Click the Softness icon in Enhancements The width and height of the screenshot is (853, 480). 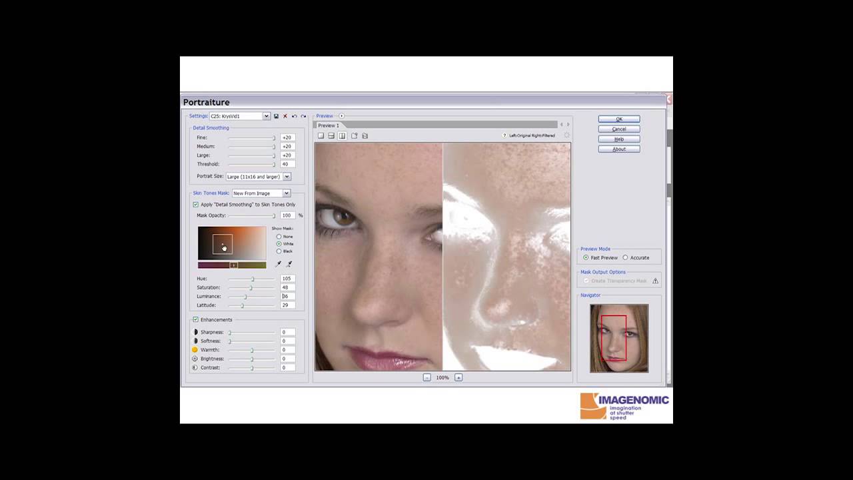point(195,341)
